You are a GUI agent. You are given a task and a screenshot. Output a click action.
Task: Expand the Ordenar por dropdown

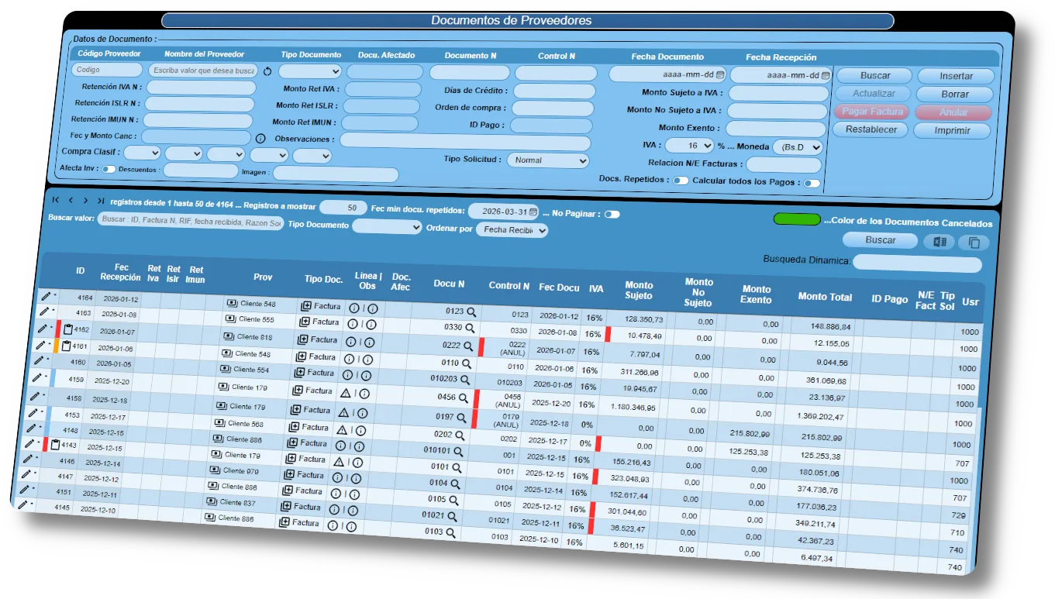tap(512, 229)
